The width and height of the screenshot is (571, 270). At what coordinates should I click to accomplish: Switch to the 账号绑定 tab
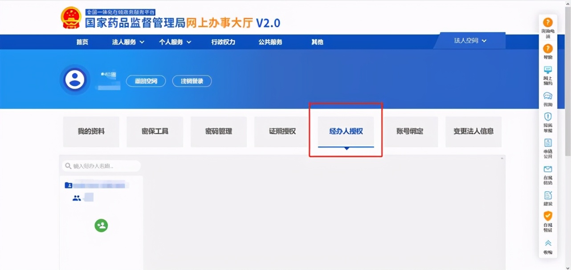pyautogui.click(x=410, y=131)
